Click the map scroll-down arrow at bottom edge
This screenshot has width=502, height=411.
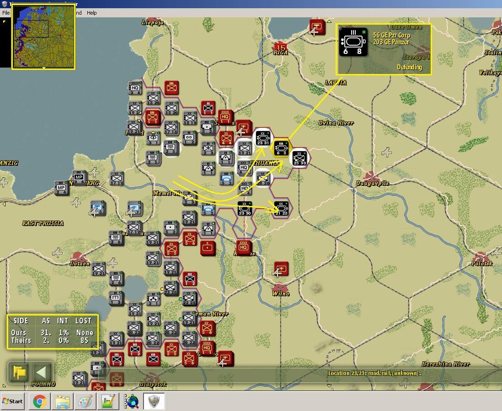[329, 386]
